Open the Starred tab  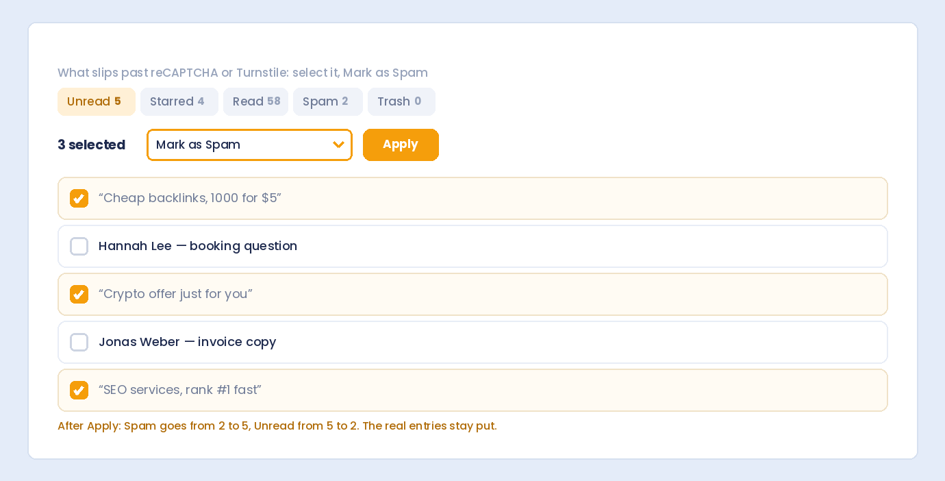pyautogui.click(x=179, y=101)
